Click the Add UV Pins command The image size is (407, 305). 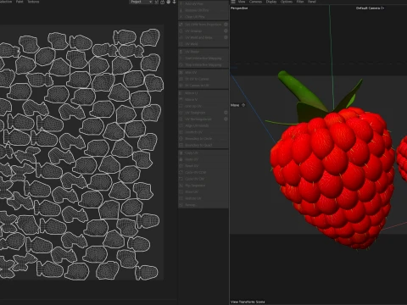(203, 4)
